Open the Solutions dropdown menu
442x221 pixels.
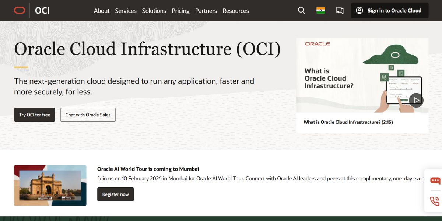[x=154, y=11]
